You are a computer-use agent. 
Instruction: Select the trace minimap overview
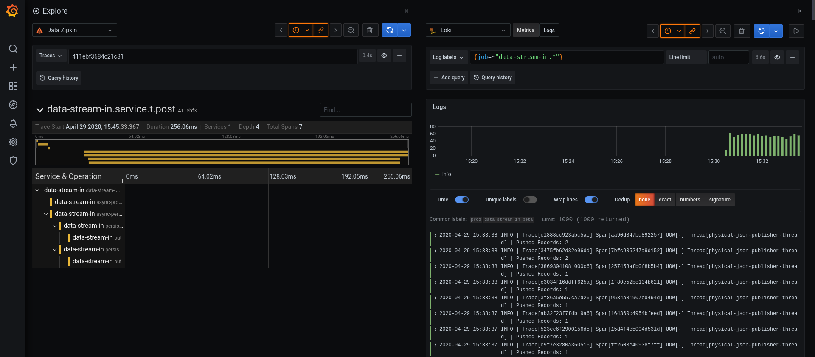coord(222,152)
